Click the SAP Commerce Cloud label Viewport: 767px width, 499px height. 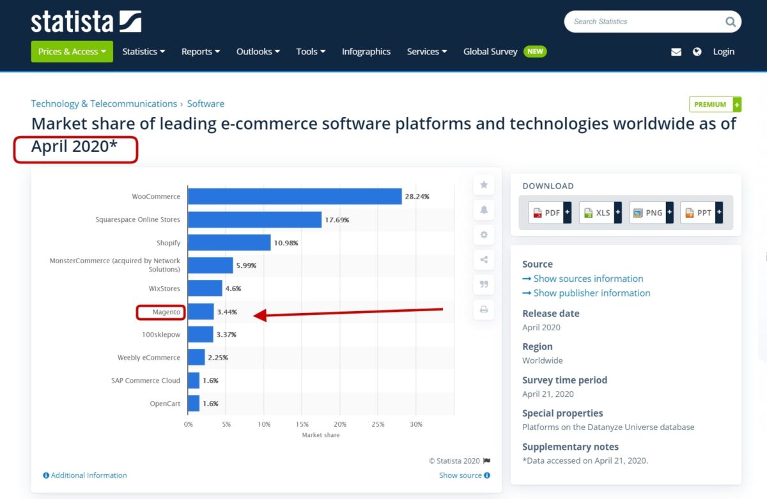click(x=146, y=380)
